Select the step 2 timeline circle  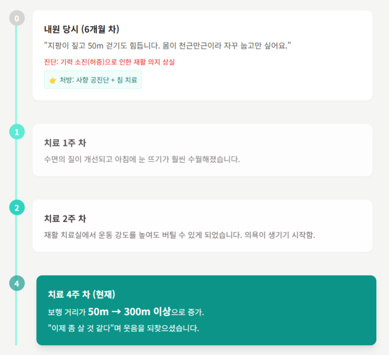click(x=17, y=207)
